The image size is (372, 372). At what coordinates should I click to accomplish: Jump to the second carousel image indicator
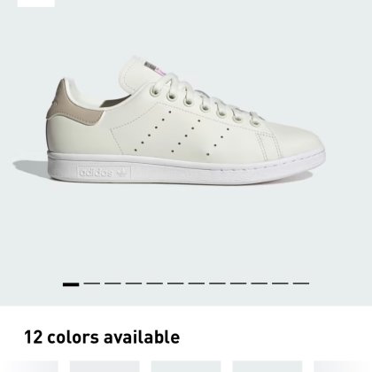(92, 283)
